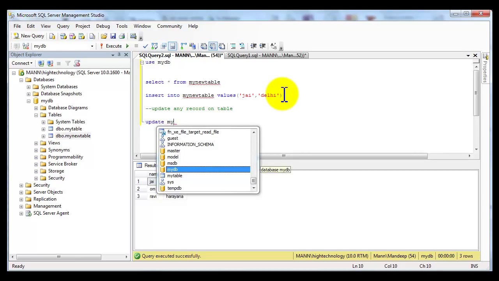Click the Execute button
The image size is (499, 281).
tap(110, 46)
